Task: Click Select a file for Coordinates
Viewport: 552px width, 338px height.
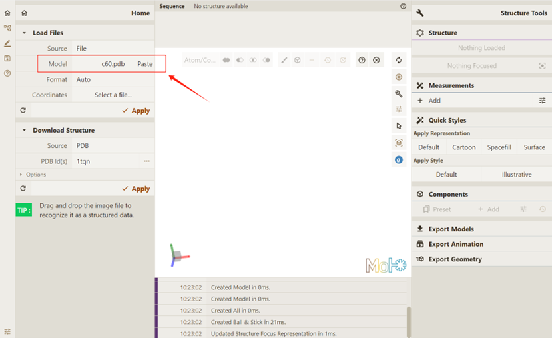Action: pyautogui.click(x=113, y=95)
